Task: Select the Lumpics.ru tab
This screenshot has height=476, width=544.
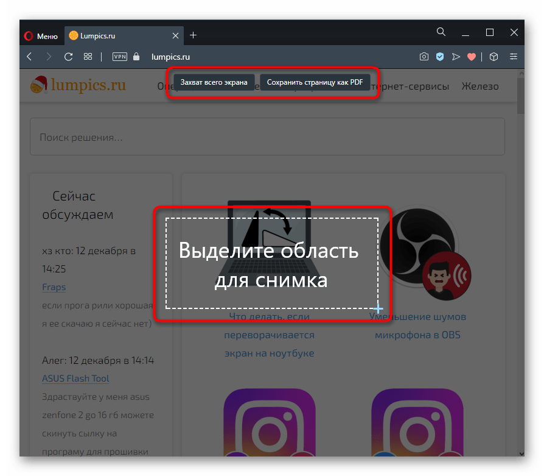Action: 103,36
